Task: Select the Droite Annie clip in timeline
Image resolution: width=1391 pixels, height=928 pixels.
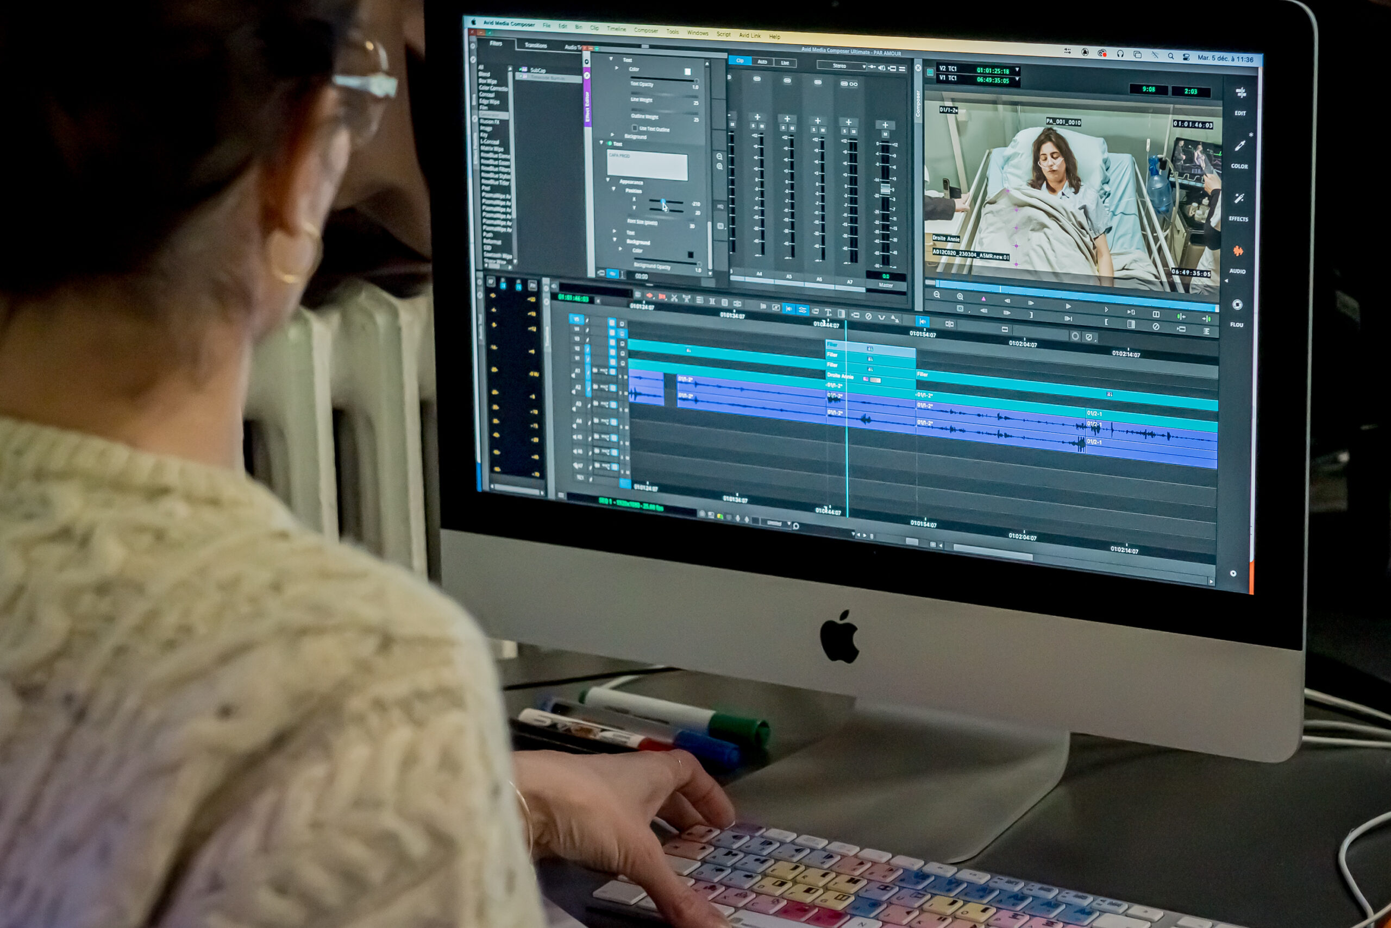Action: [x=870, y=377]
